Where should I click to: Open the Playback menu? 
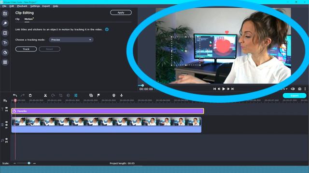[x=22, y=6]
